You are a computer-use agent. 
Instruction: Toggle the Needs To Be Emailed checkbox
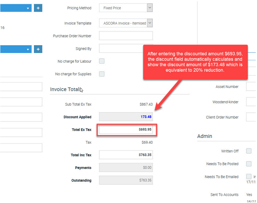[x=249, y=176]
